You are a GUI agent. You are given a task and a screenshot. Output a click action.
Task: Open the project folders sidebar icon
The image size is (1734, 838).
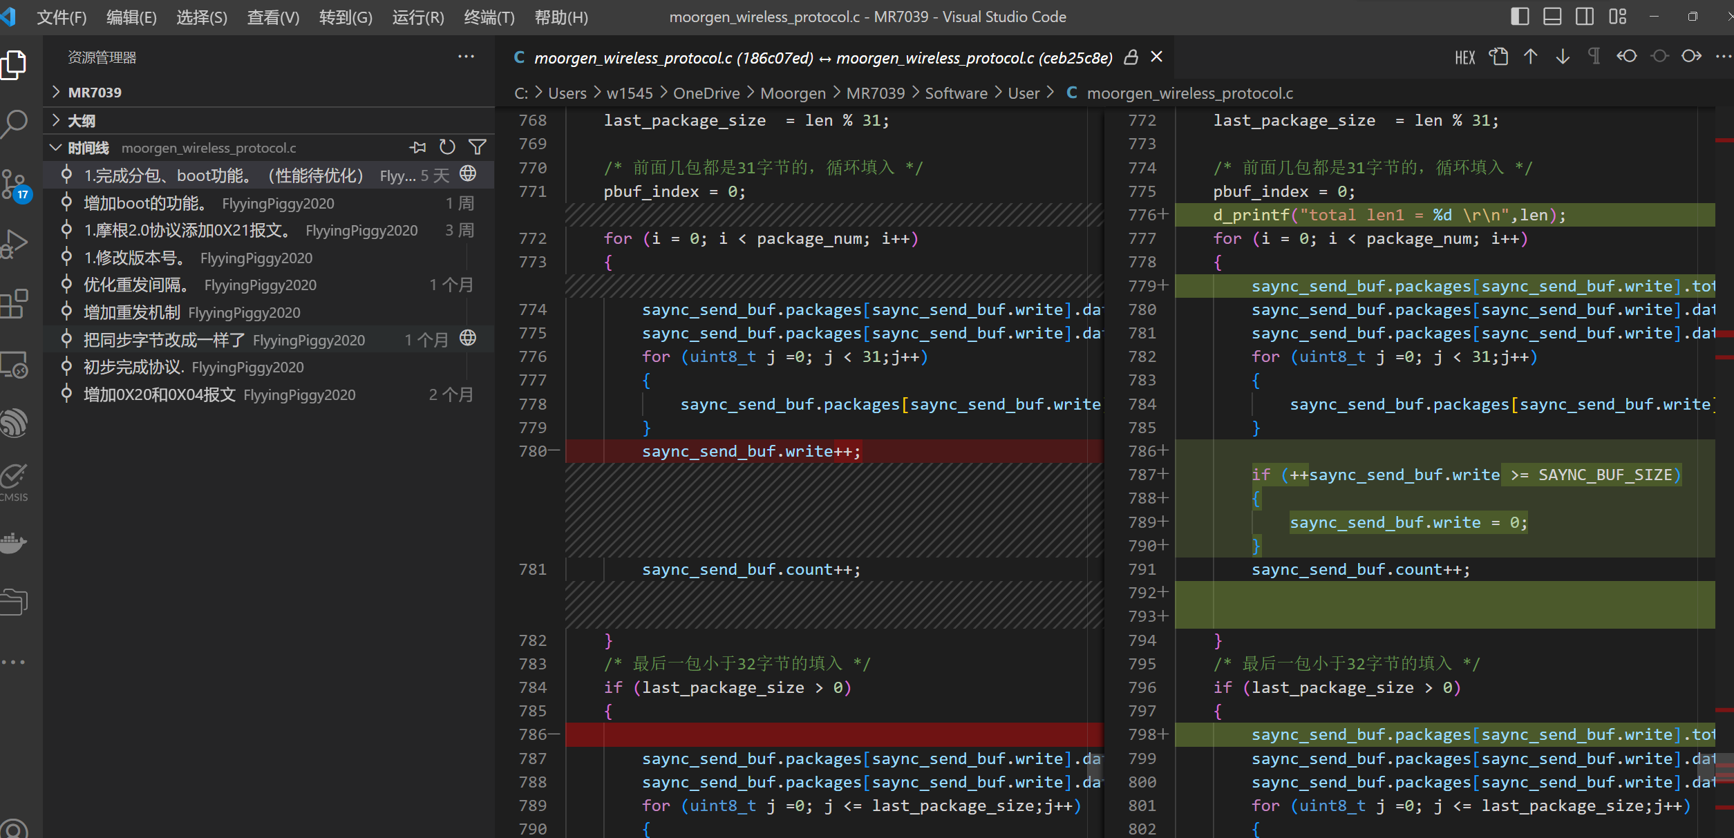point(14,601)
